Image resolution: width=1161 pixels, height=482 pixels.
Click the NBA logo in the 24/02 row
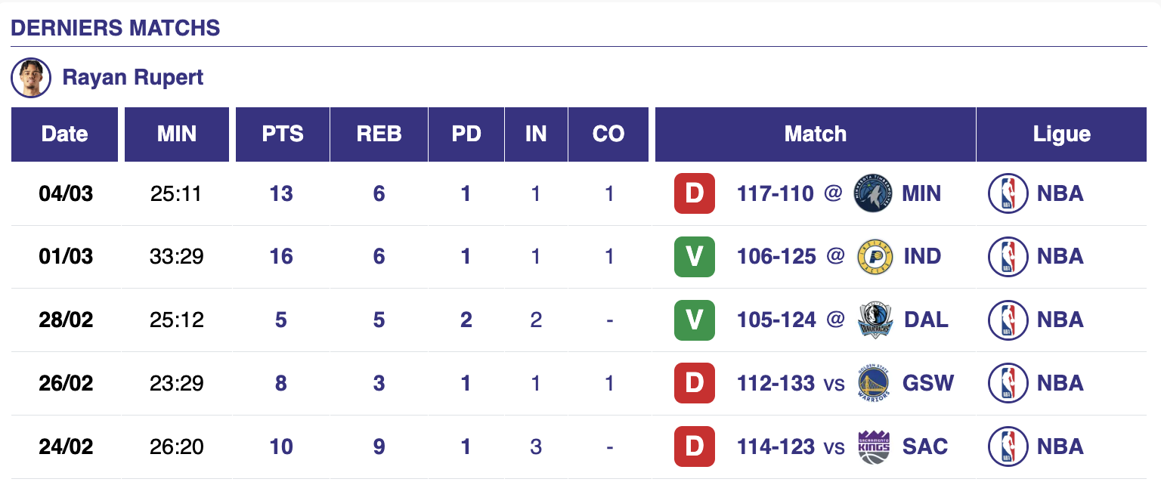pyautogui.click(x=1008, y=446)
